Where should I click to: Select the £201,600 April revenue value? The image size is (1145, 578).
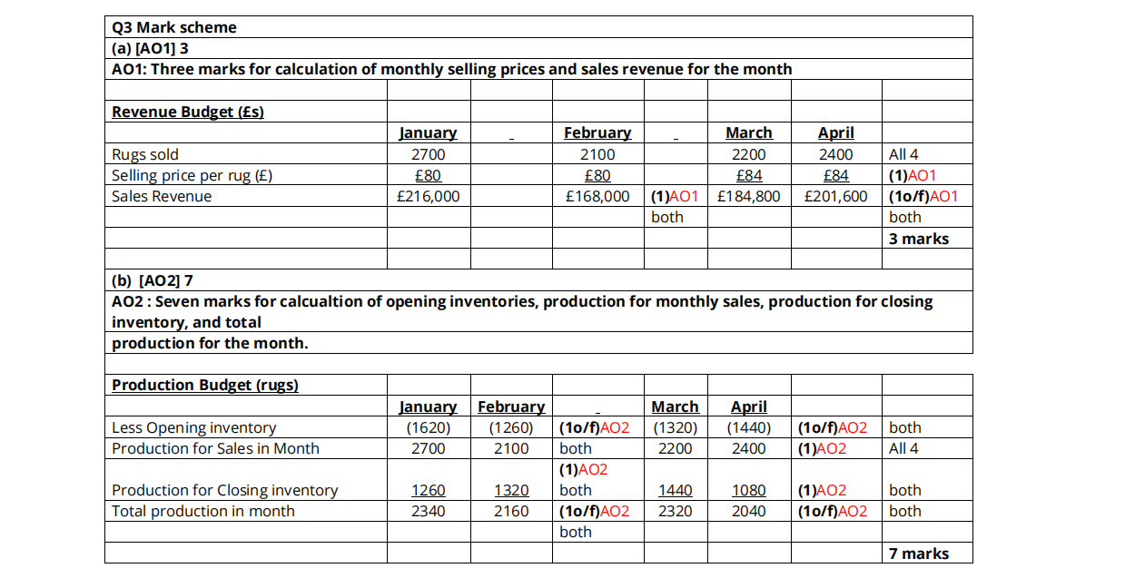coord(835,196)
